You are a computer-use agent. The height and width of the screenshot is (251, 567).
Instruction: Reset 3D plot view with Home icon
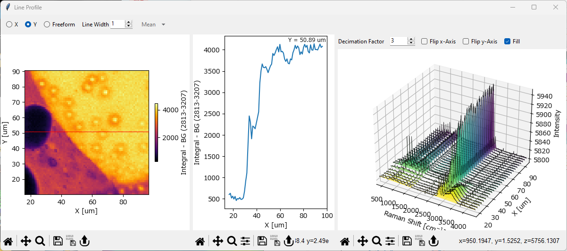[345, 241]
